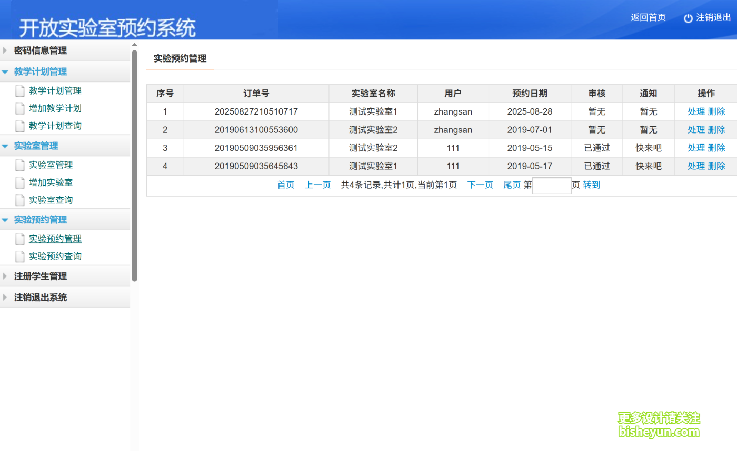Click the sidebar scrollbar up arrow

[134, 45]
